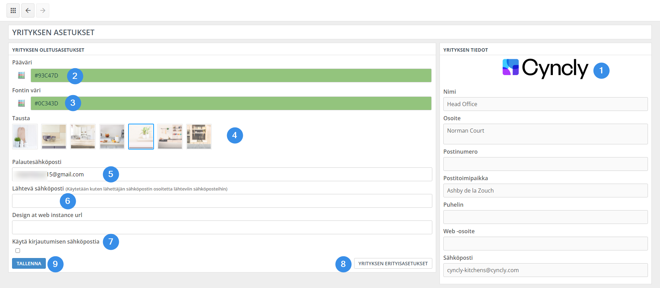Viewport: 660px width, 288px height.
Task: Select the second background thumbnail with bowls
Action: [54, 136]
